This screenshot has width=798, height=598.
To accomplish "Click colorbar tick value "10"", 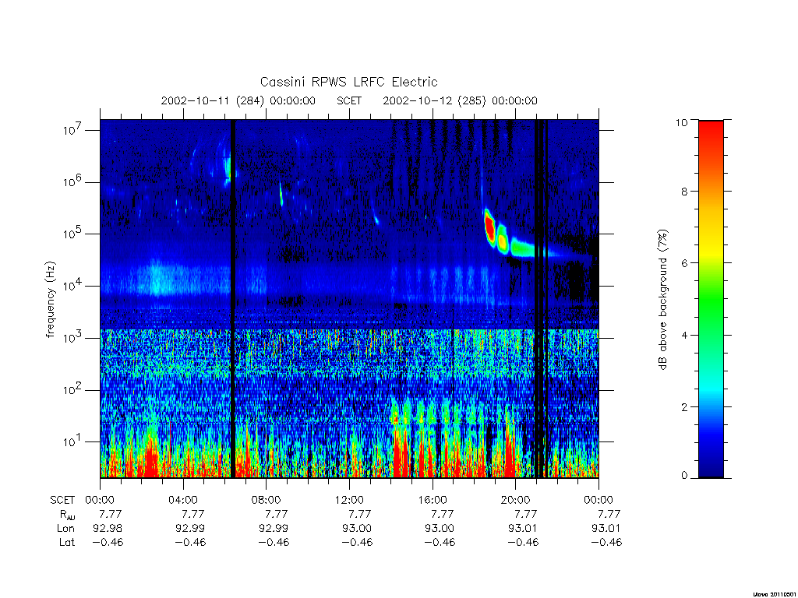I will (681, 122).
